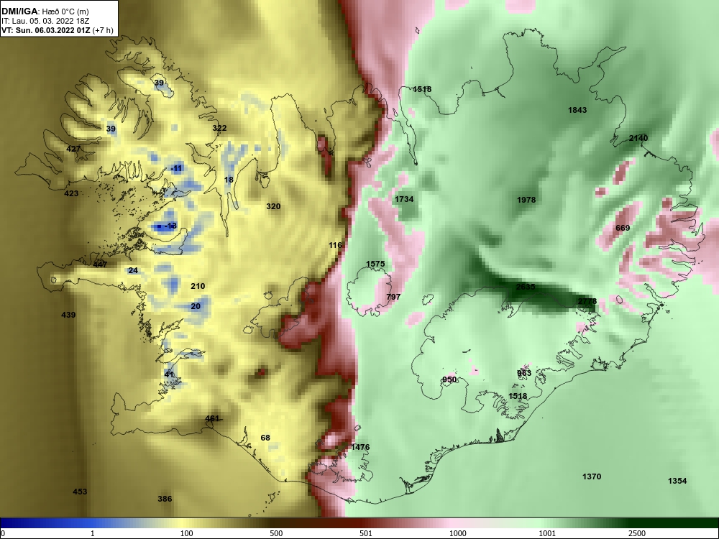Click the map value 950
Screen dimensions: 719x539
point(449,379)
